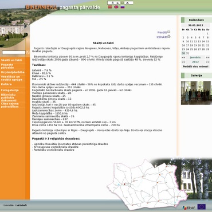Switch language via the Latvian flag
Screen dimensions: 212x212
(x=110, y=7)
